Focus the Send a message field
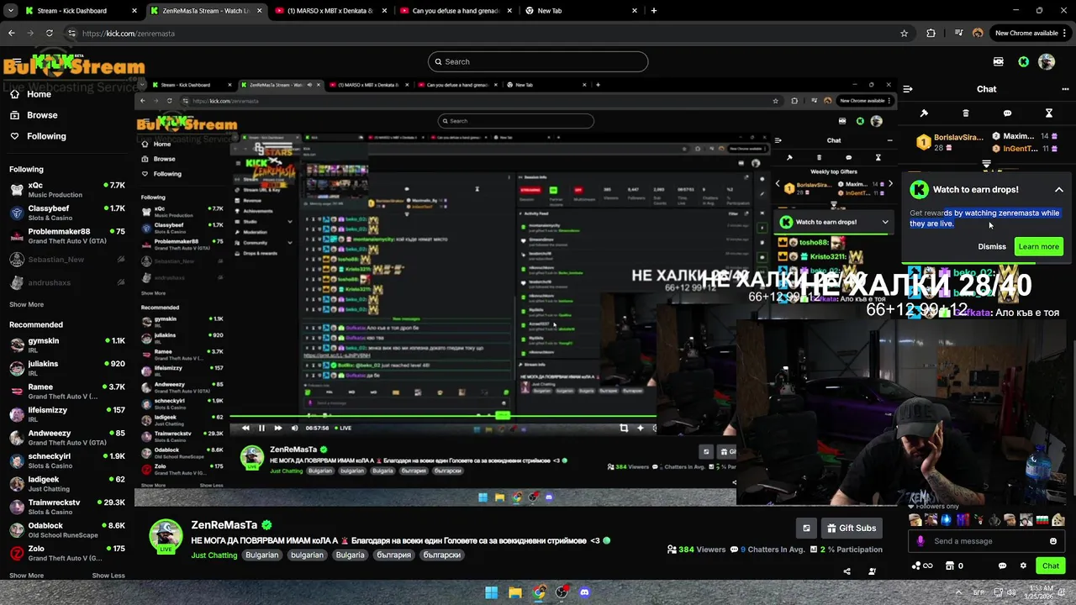 click(988, 541)
